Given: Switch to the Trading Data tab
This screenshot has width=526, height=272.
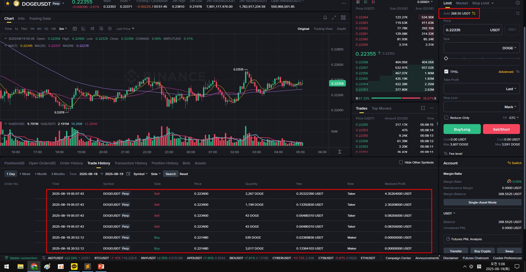Looking at the screenshot, I should tap(40, 18).
